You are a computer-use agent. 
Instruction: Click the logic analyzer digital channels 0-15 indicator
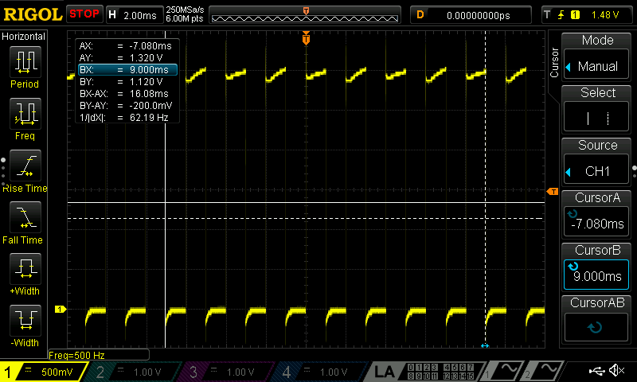pos(441,372)
